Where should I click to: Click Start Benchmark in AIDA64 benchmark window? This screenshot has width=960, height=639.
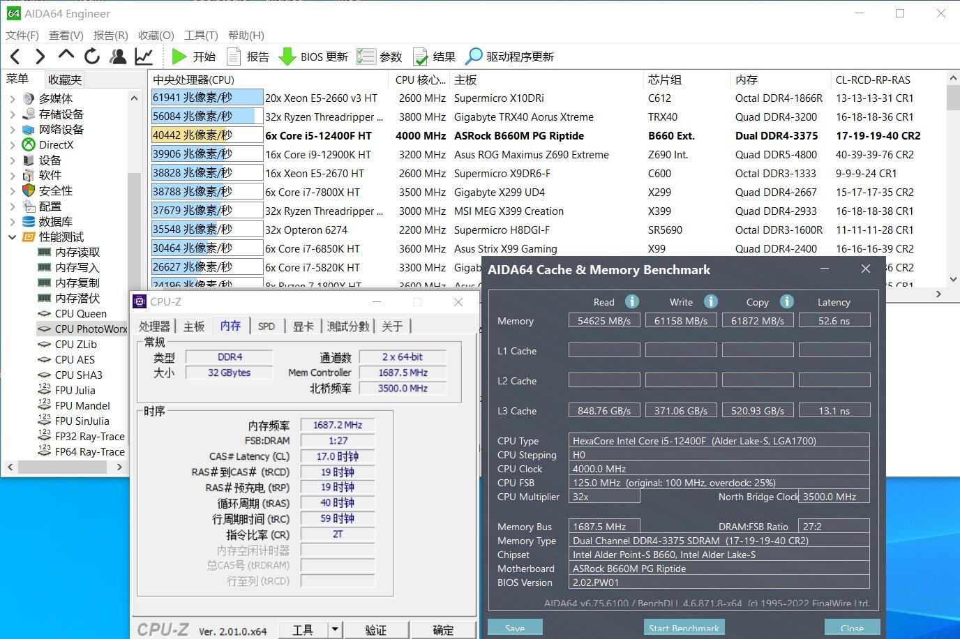684,628
